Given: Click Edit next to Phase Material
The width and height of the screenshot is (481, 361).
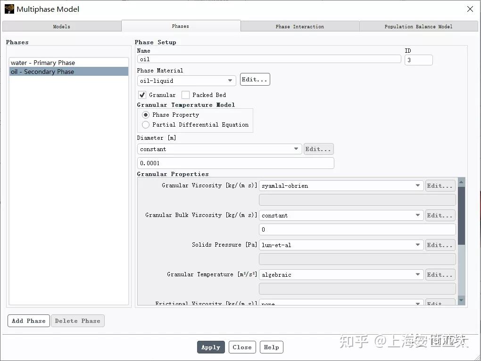Looking at the screenshot, I should (255, 79).
